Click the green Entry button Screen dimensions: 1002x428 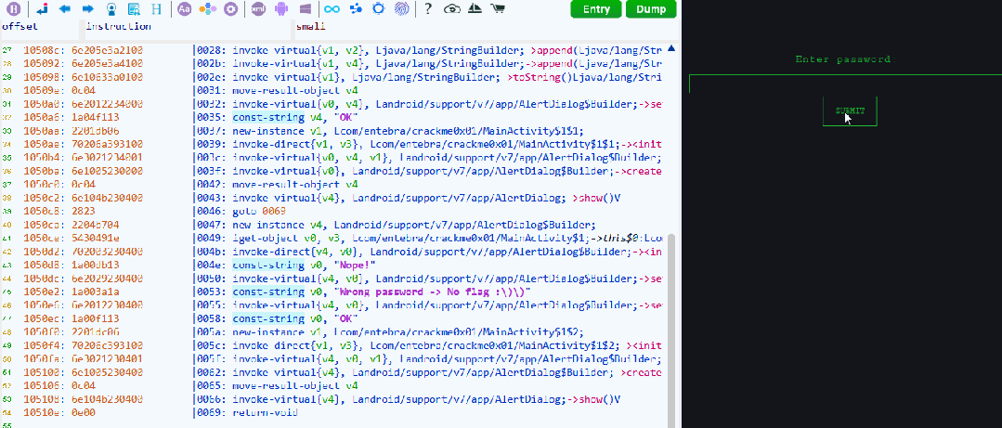point(596,9)
